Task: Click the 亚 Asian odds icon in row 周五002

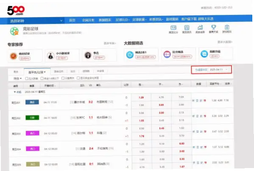Action: (x=197, y=116)
